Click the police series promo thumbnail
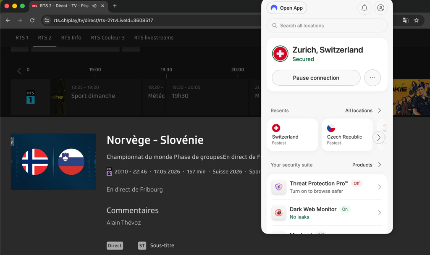 (412, 97)
